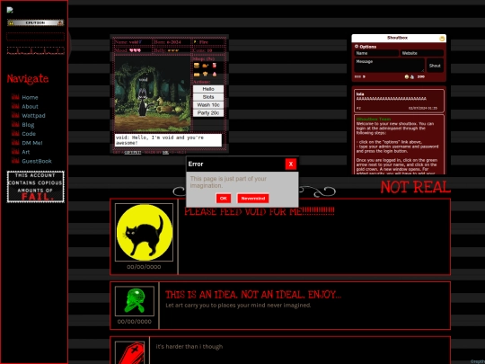Buy the red soda drink item
485x364 pixels.
click(214, 66)
